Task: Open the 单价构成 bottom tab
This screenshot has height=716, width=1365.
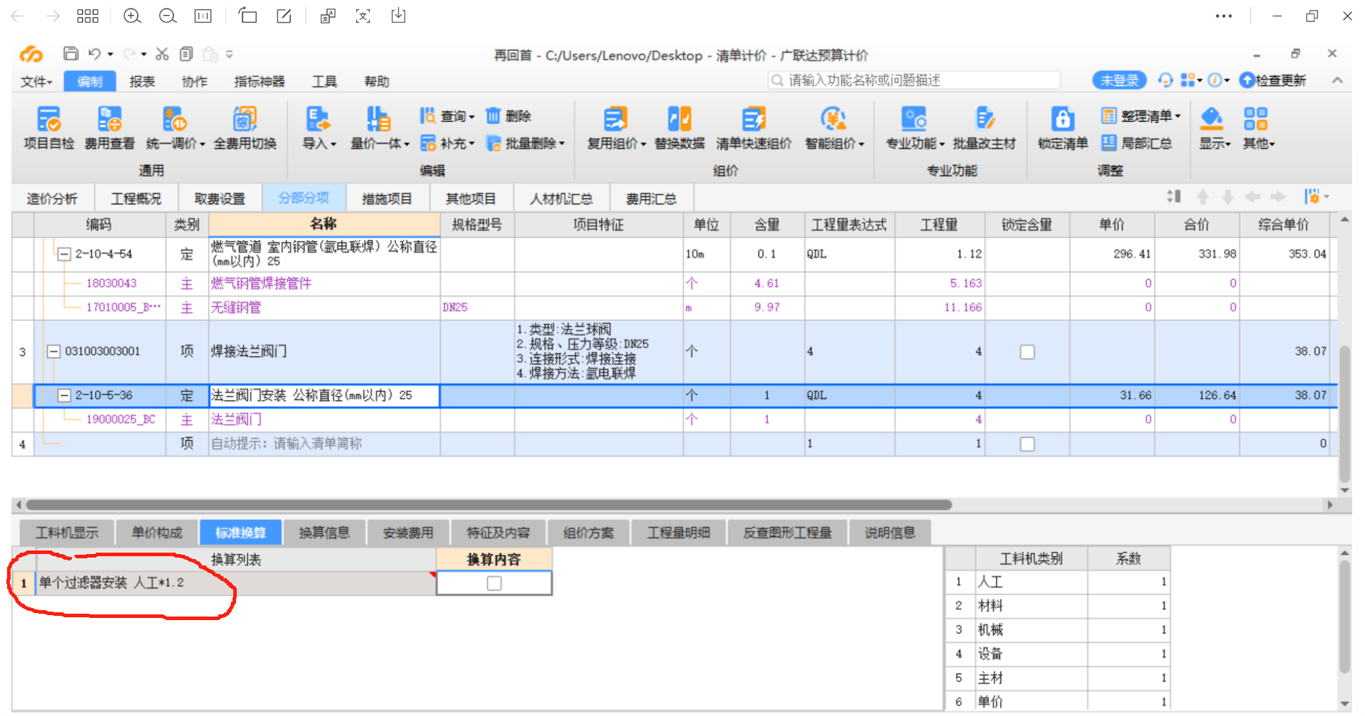Action: (x=157, y=533)
